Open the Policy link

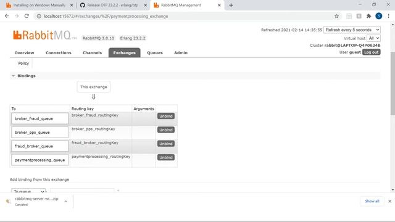coord(23,63)
